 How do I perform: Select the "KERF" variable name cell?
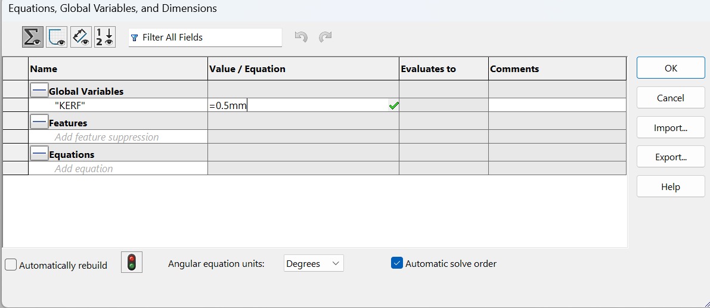pos(117,106)
